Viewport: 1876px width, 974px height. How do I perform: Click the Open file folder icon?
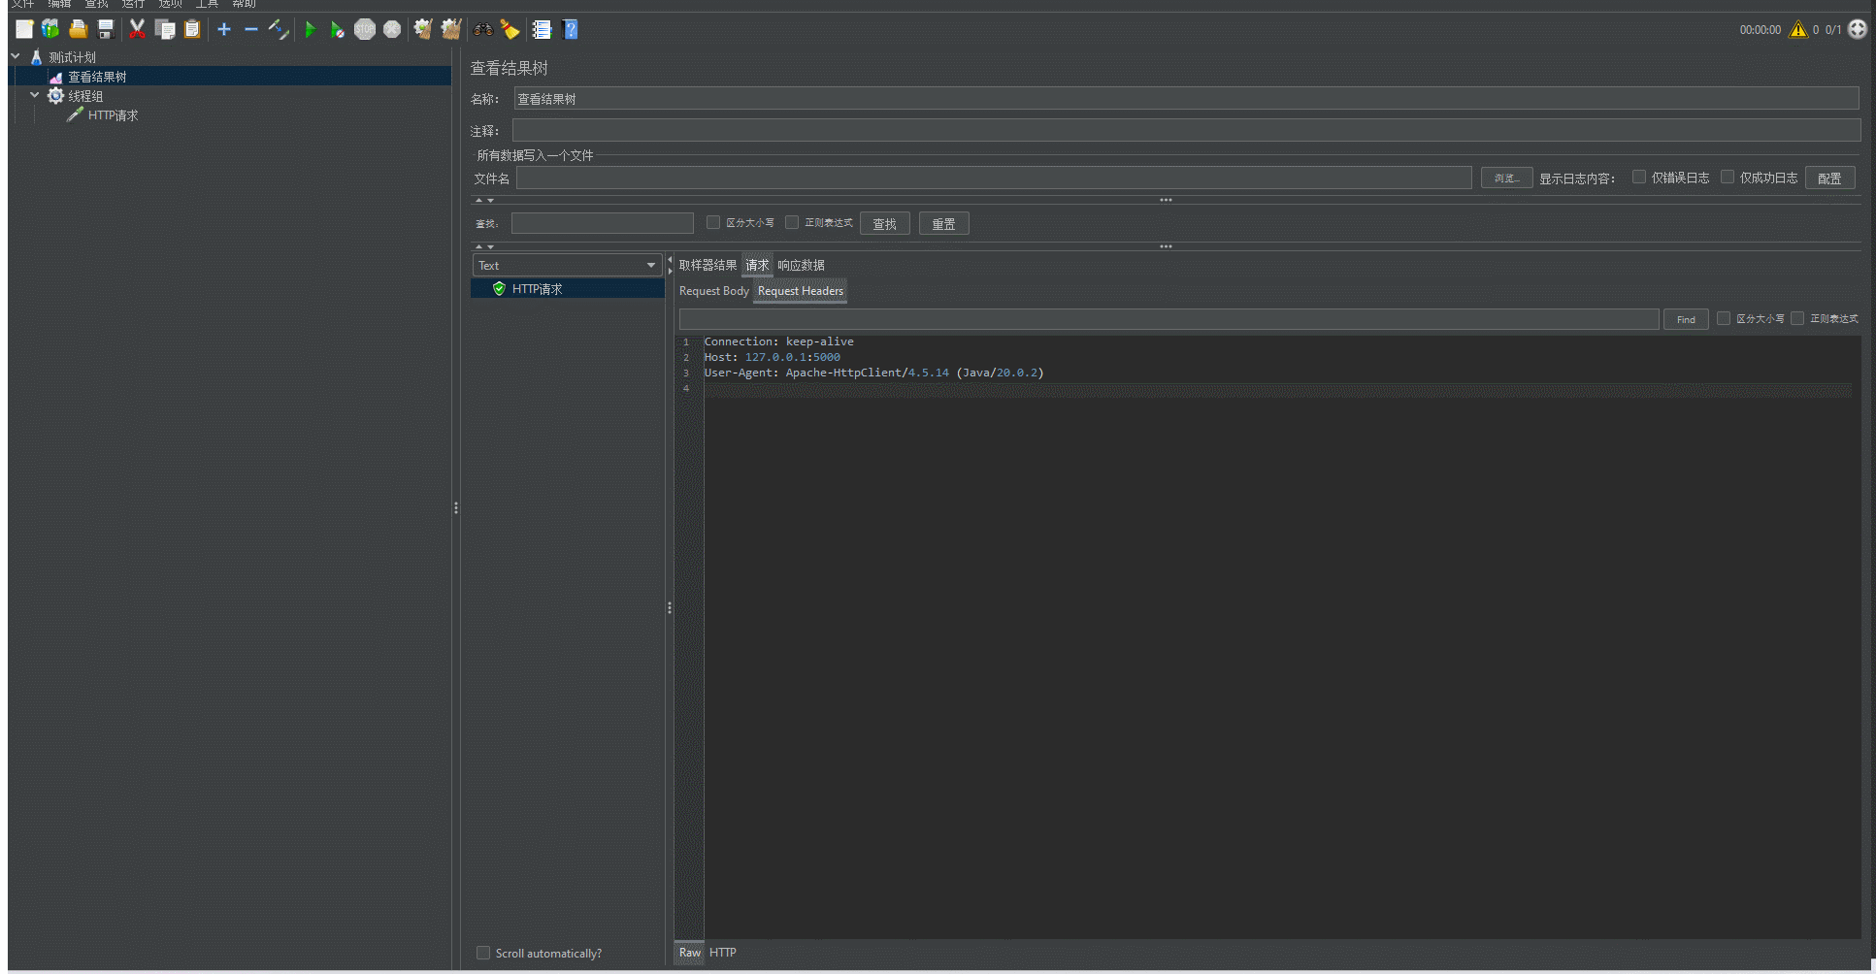point(79,30)
